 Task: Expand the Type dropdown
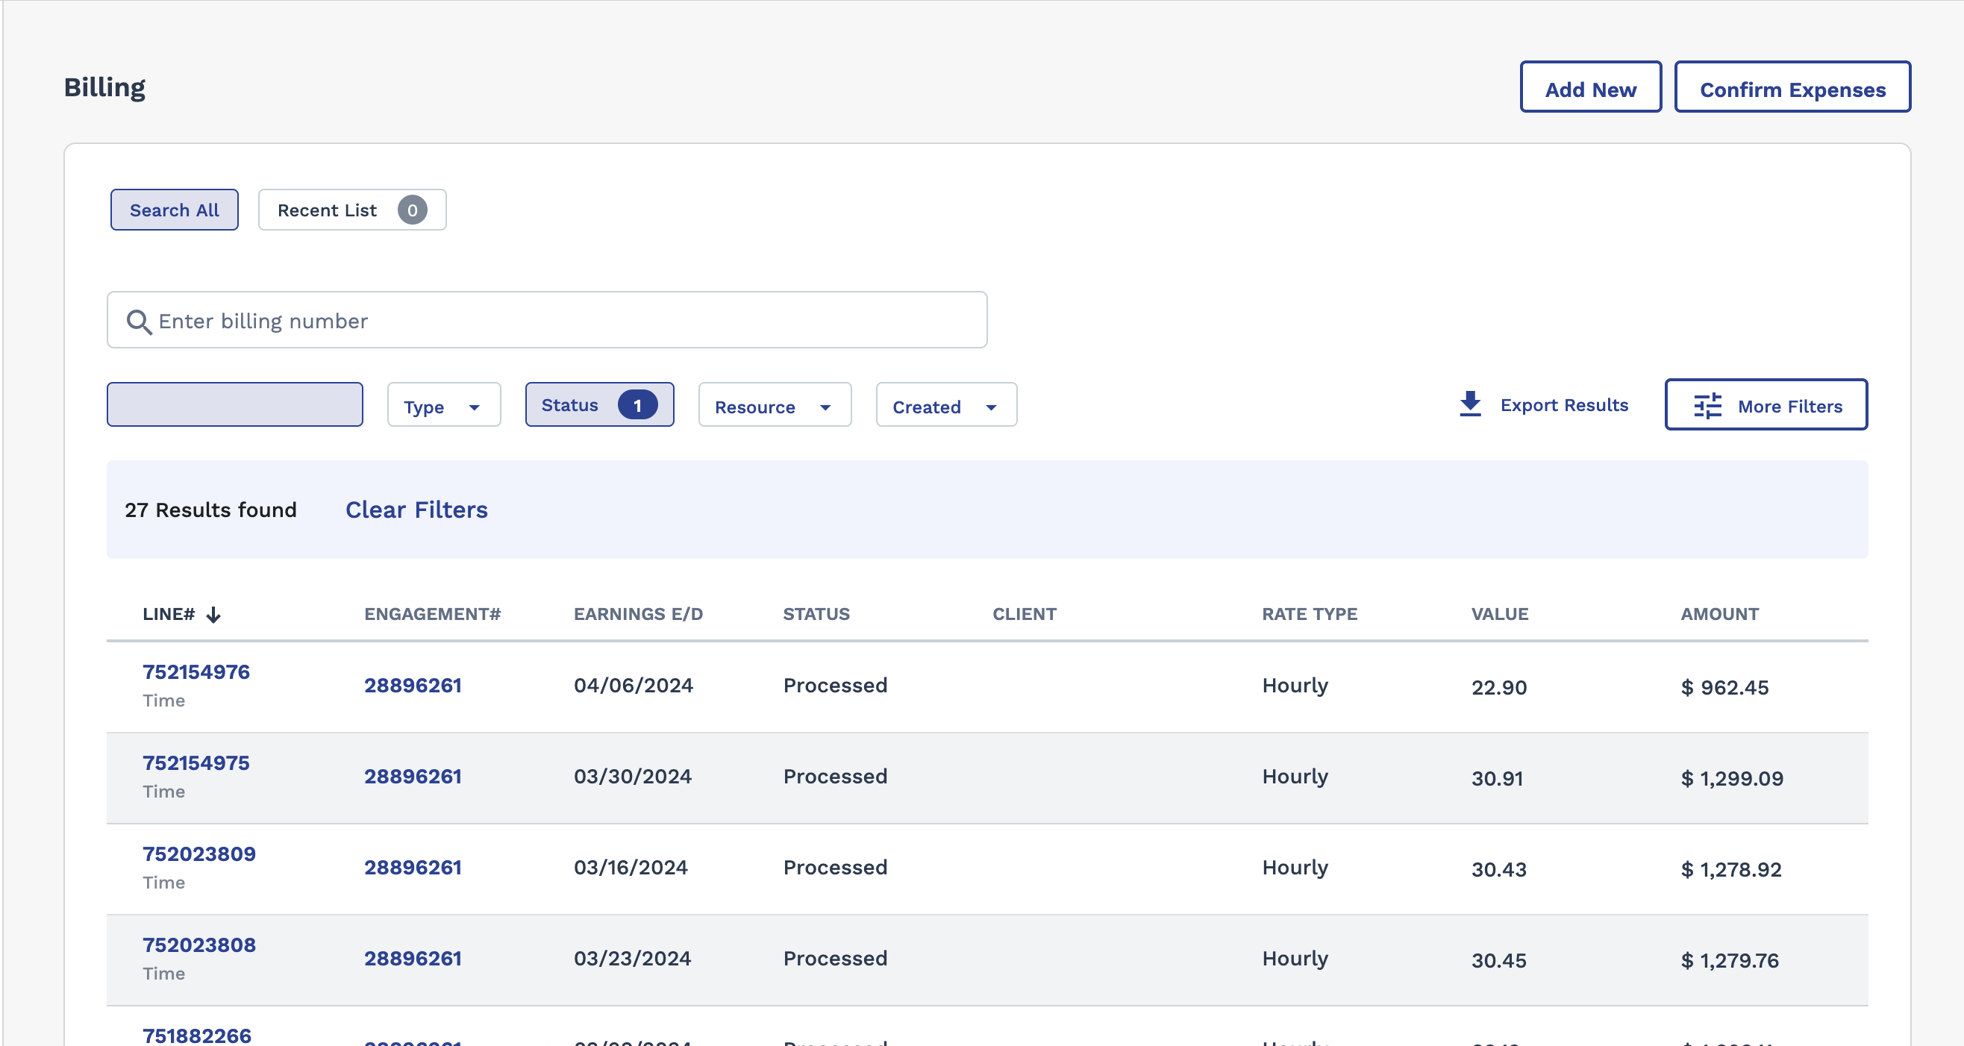[x=444, y=406]
